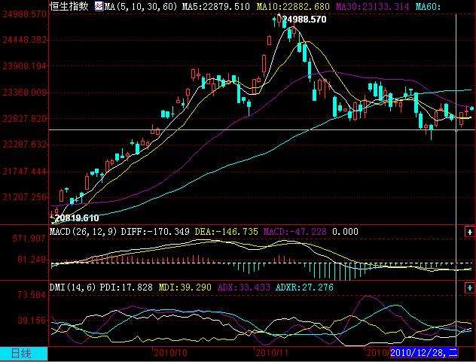Screen dimensions: 476x362
Task: Click the 22287.632 price axis label
Action: point(25,144)
